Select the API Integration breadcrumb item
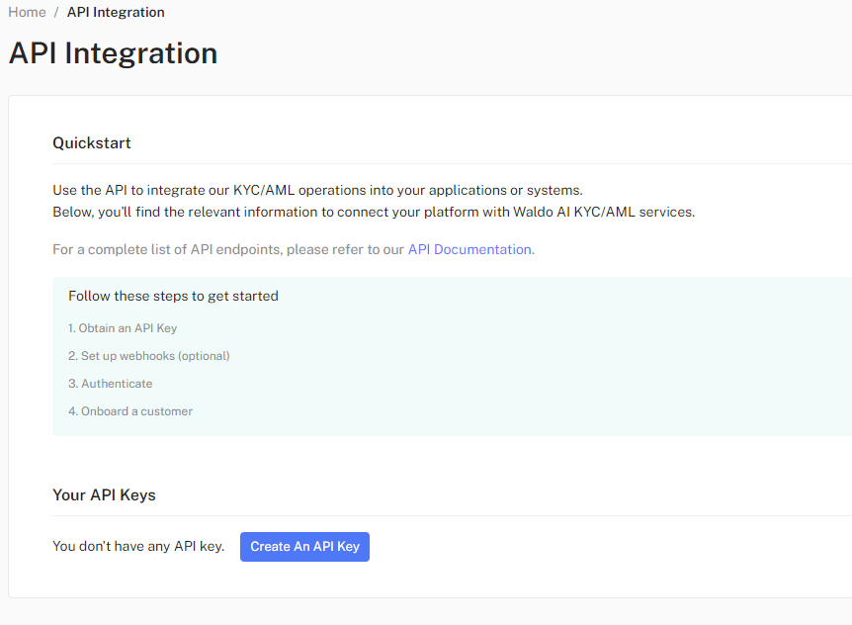852x625 pixels. [x=116, y=12]
